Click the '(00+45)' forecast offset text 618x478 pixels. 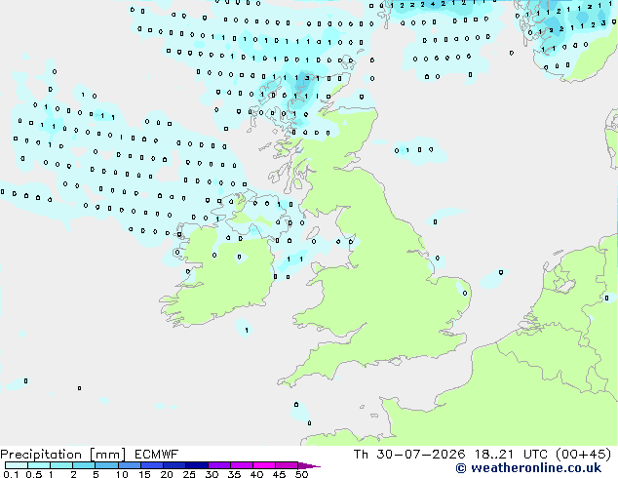click(x=583, y=455)
